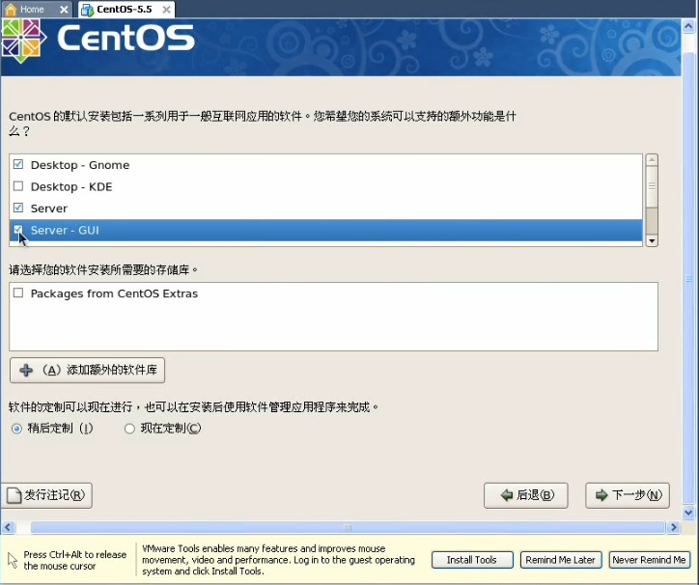Select the 'Desktop - KDE' row text
Viewport: 699px width, 585px height.
[x=71, y=186]
